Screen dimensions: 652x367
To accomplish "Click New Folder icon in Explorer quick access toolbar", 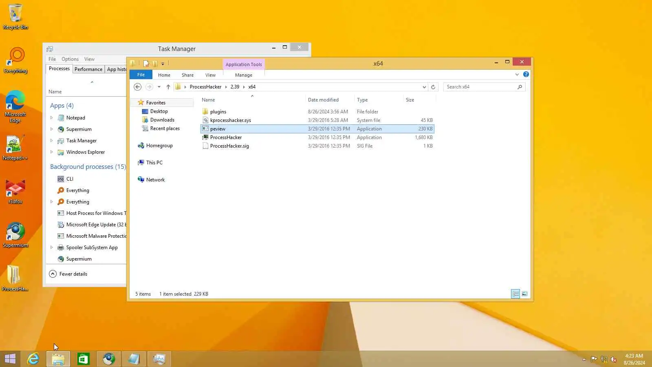I will 155,63.
